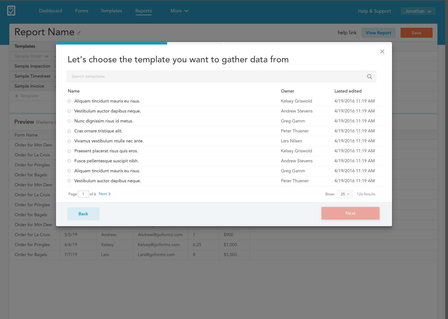This screenshot has height=319, width=448.
Task: Open the Templates navigation item
Action: 111,11
